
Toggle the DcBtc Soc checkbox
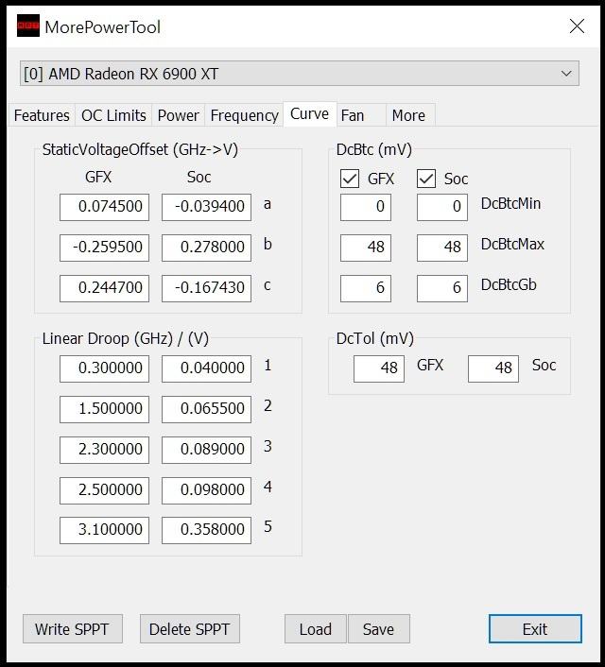pyautogui.click(x=426, y=179)
